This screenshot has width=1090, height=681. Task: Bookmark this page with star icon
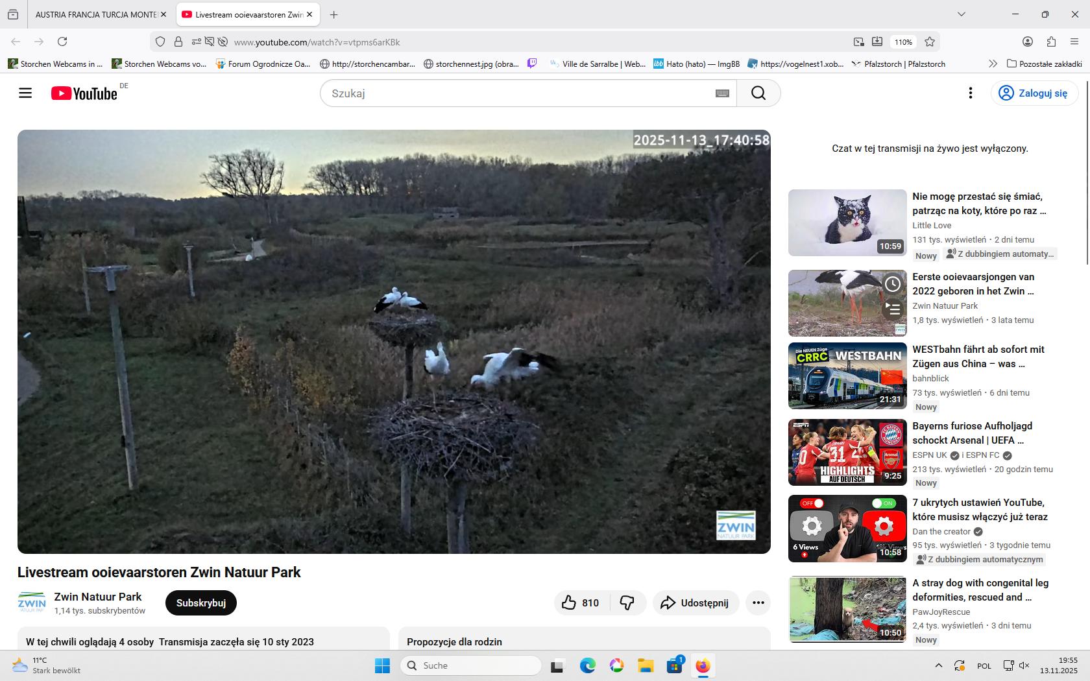pos(930,42)
